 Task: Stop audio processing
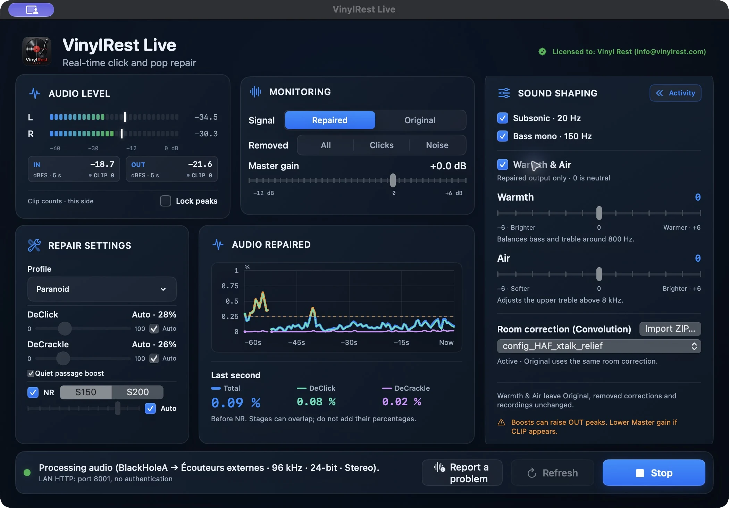[654, 473]
